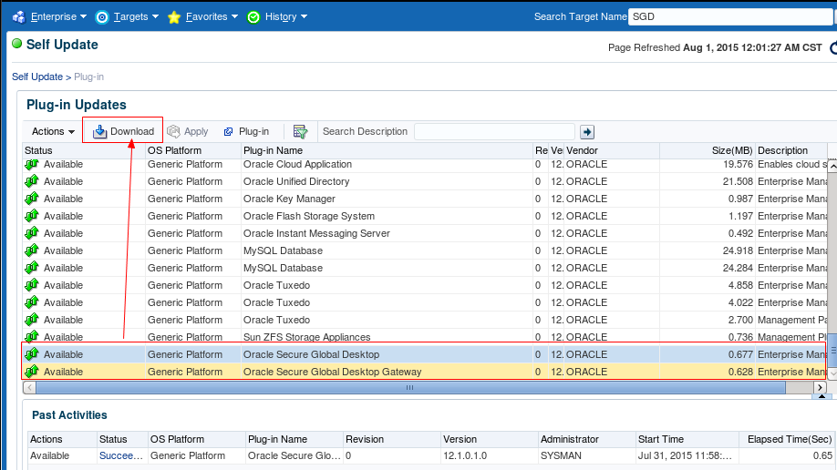Screen dimensions: 837x470
Task: Select the Oracle Instant Messaging Server row
Action: tap(425, 233)
